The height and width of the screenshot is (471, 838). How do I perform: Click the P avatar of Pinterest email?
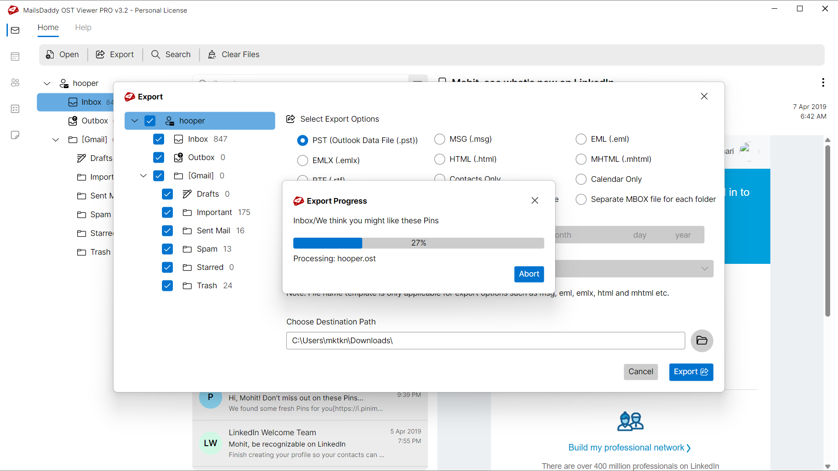[x=210, y=397]
